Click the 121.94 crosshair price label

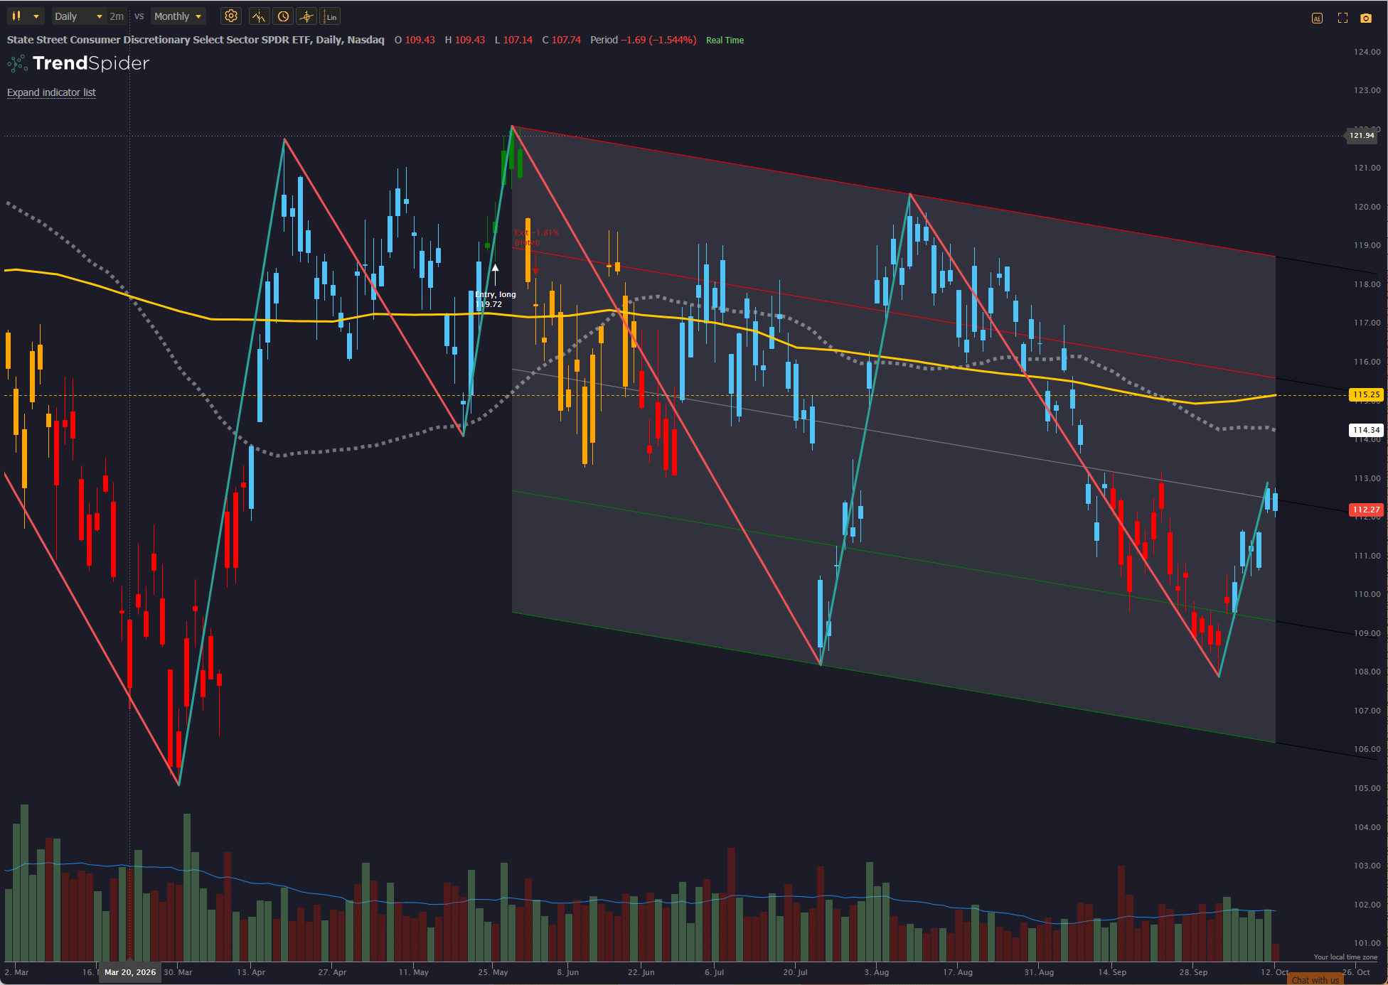coord(1362,135)
